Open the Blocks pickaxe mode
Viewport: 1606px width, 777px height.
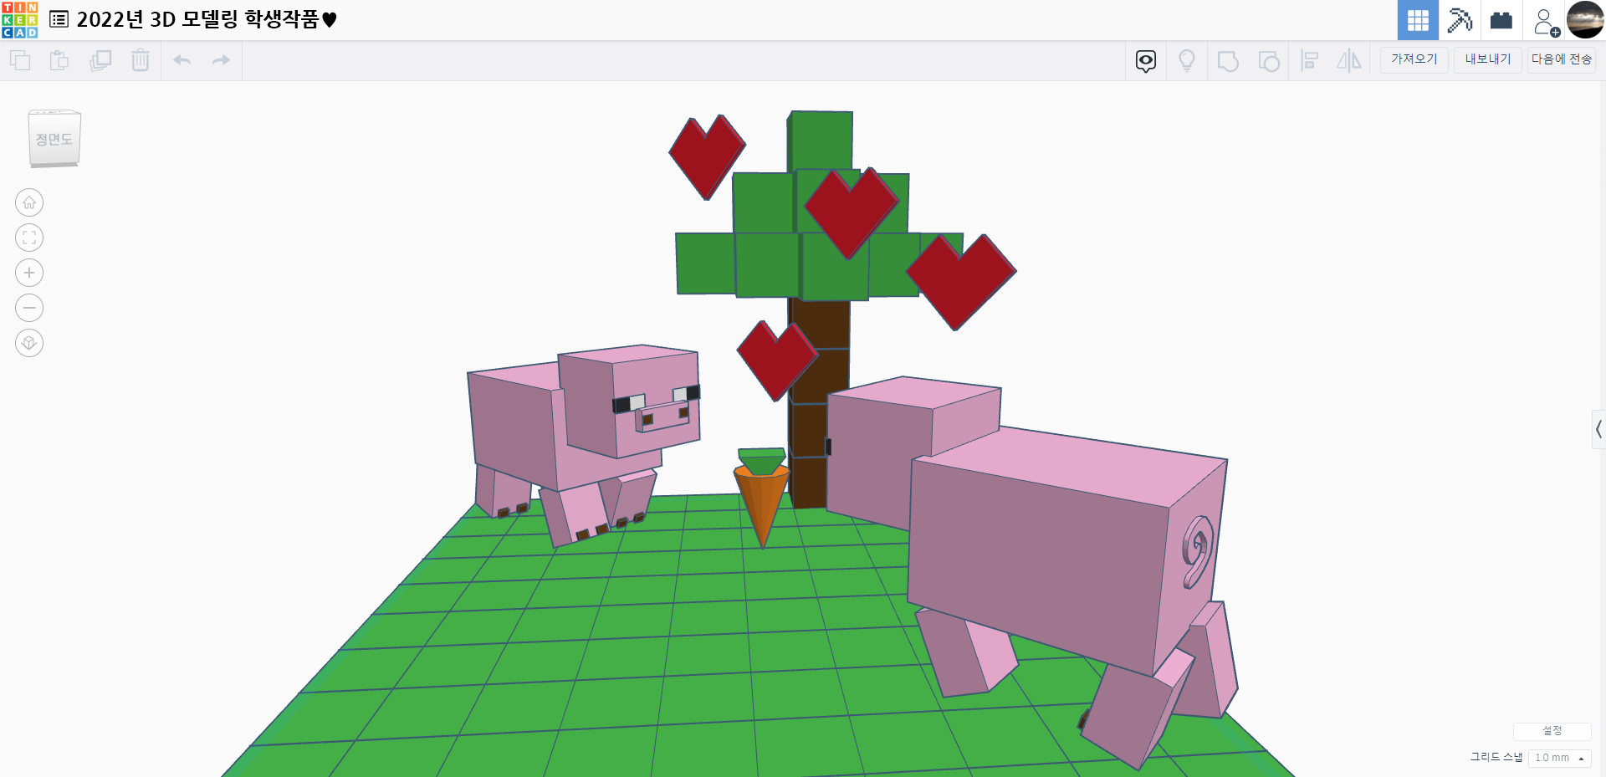[1460, 20]
